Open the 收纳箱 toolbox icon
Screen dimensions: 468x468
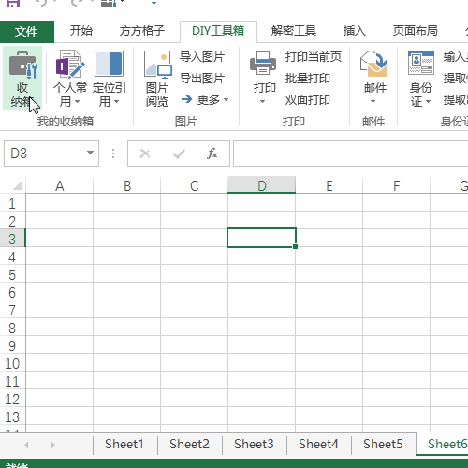click(22, 65)
